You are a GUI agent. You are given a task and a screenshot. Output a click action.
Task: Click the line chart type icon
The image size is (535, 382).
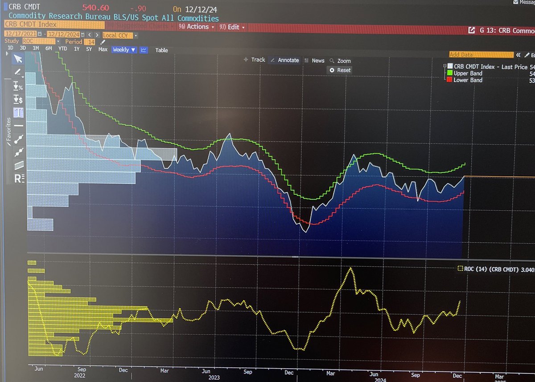point(144,50)
